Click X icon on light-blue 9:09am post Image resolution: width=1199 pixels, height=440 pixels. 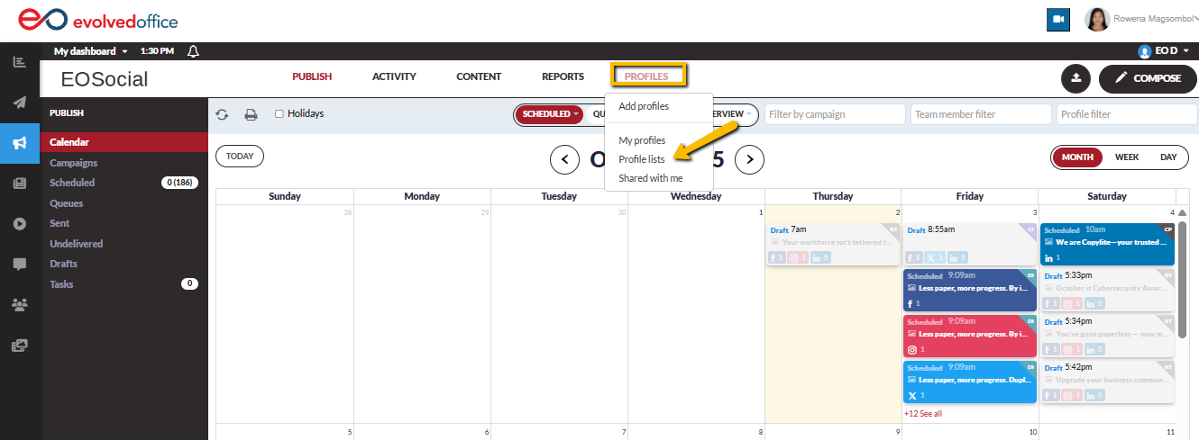[x=911, y=396]
